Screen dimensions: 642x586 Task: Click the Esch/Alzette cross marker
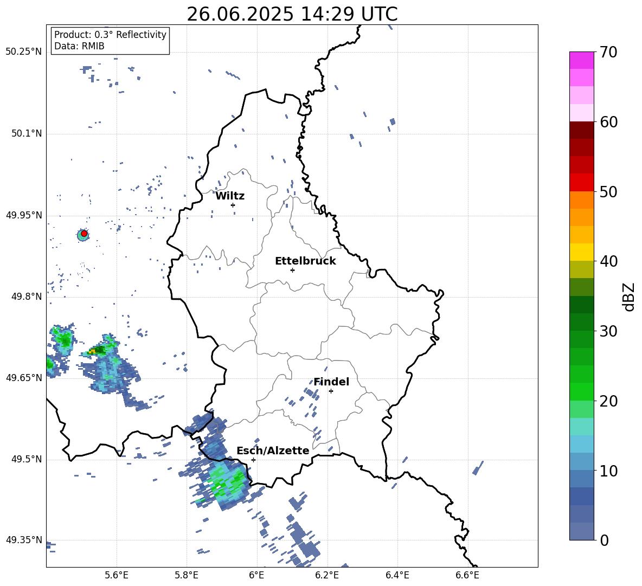pos(253,460)
